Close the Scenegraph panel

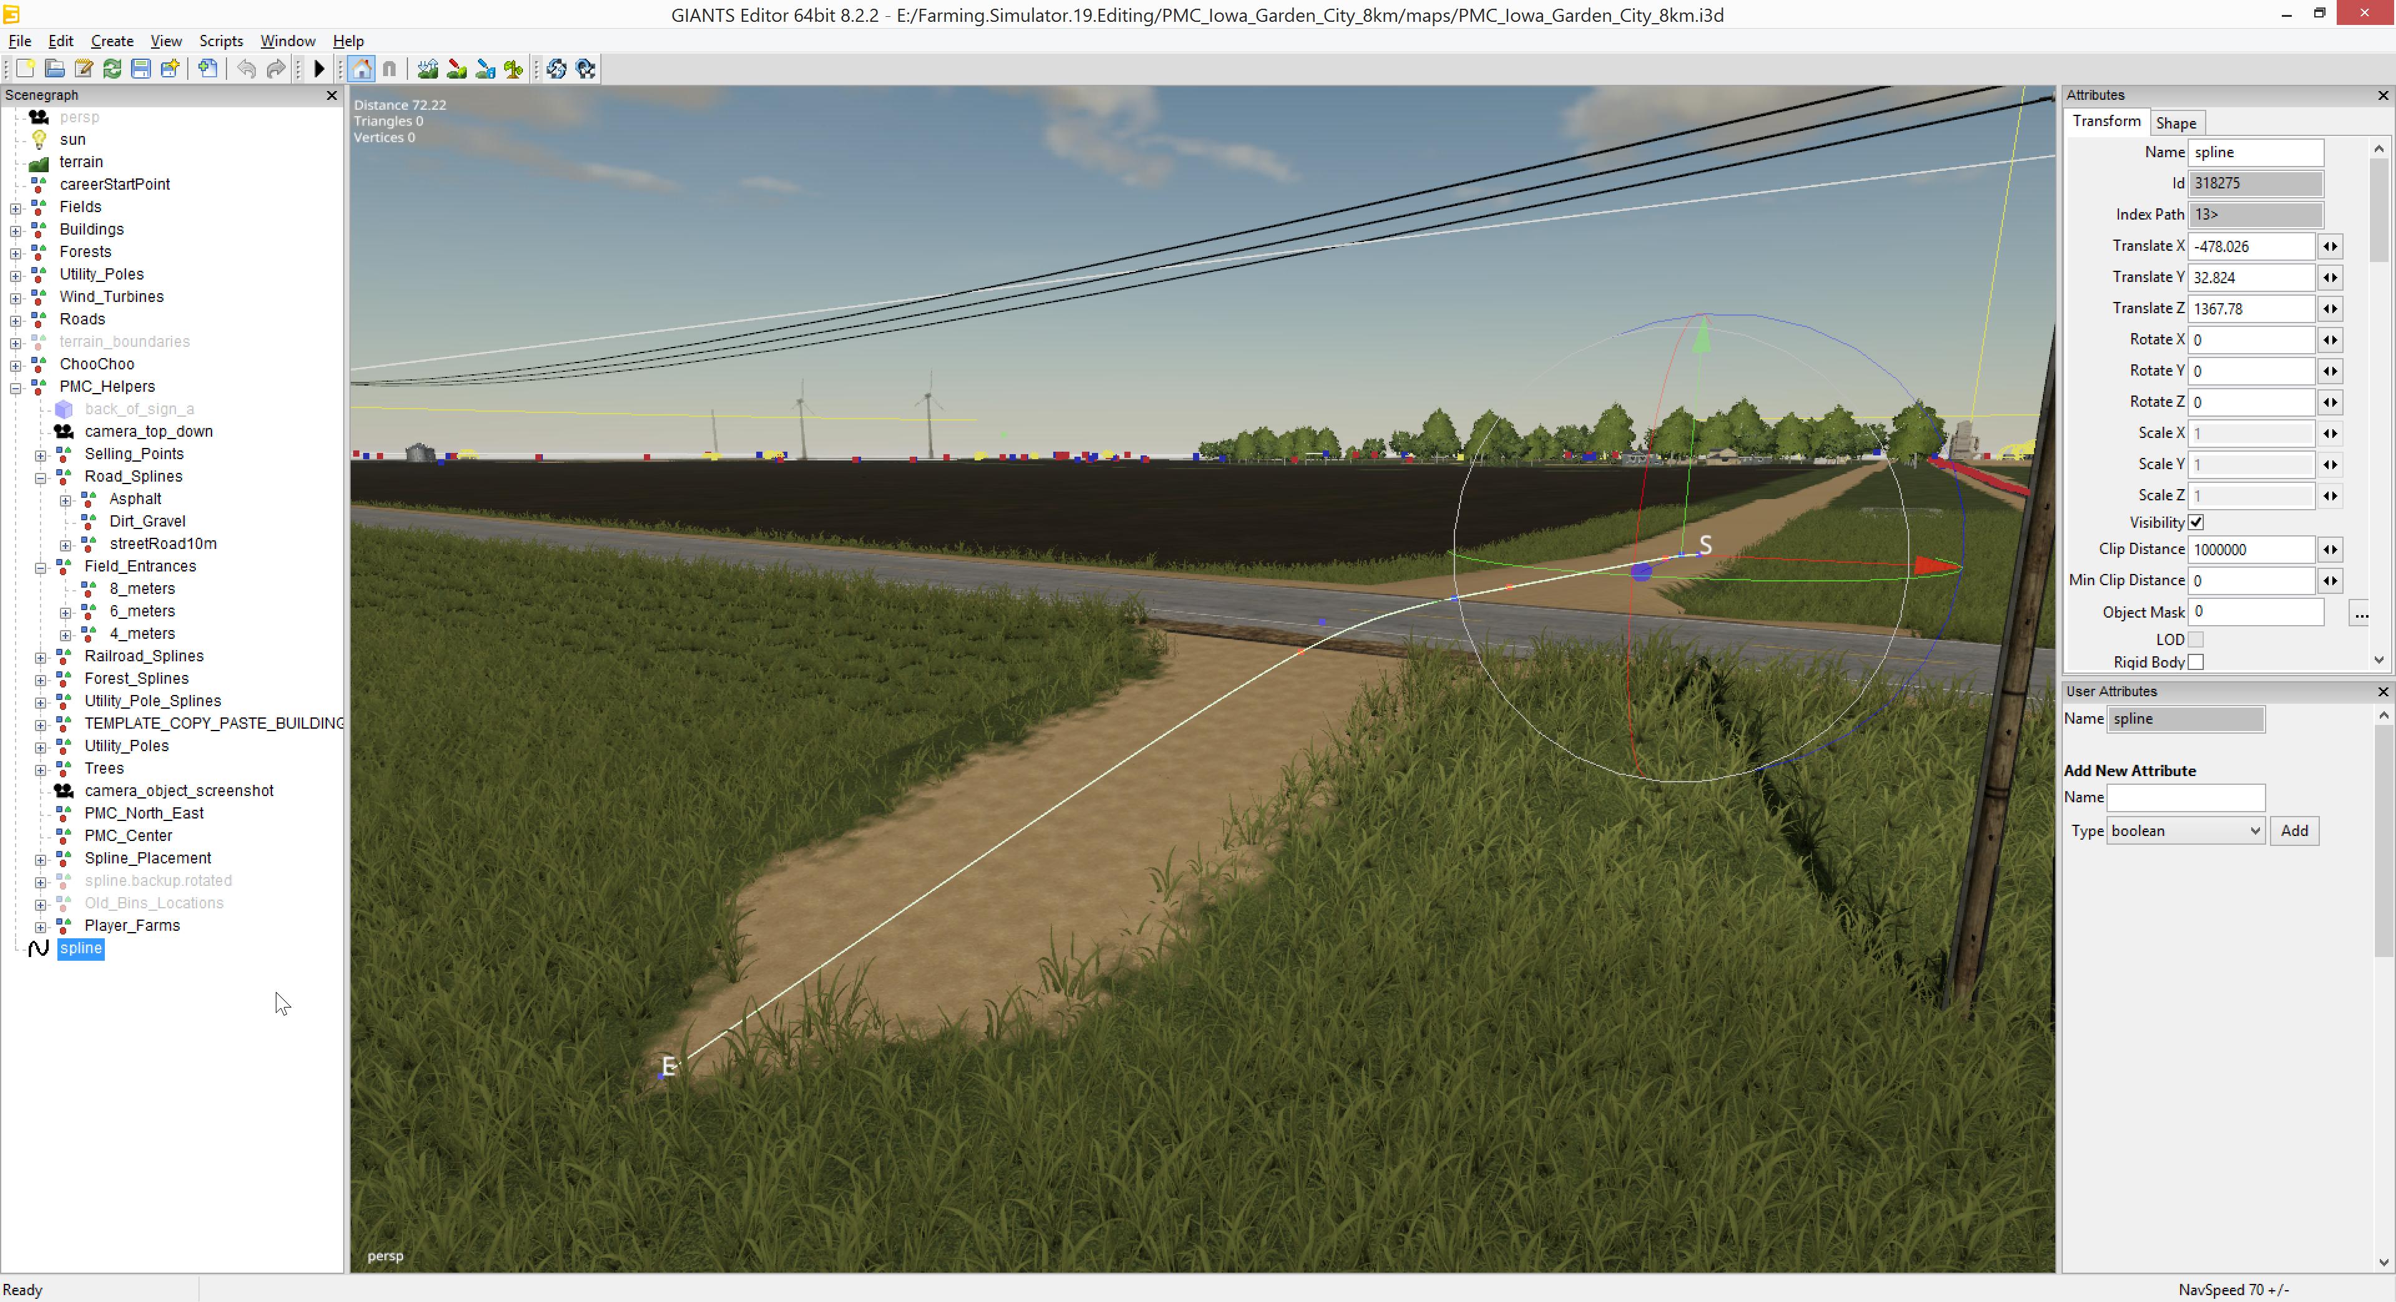[332, 96]
